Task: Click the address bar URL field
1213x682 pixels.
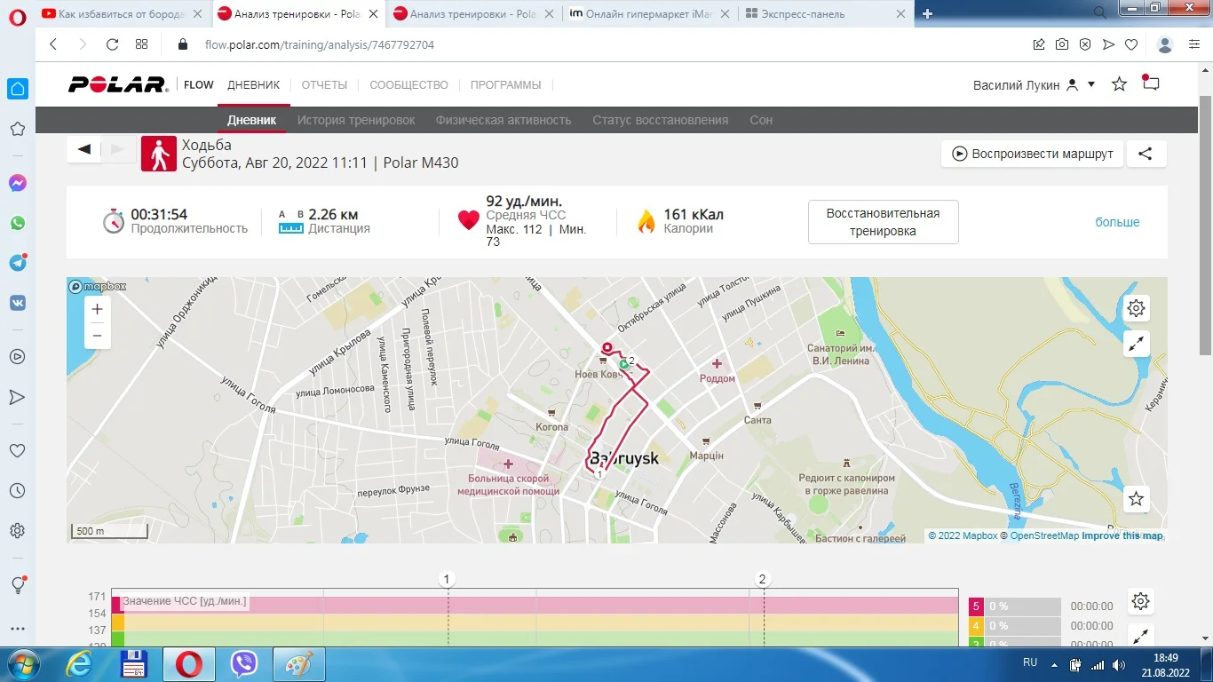Action: point(320,44)
